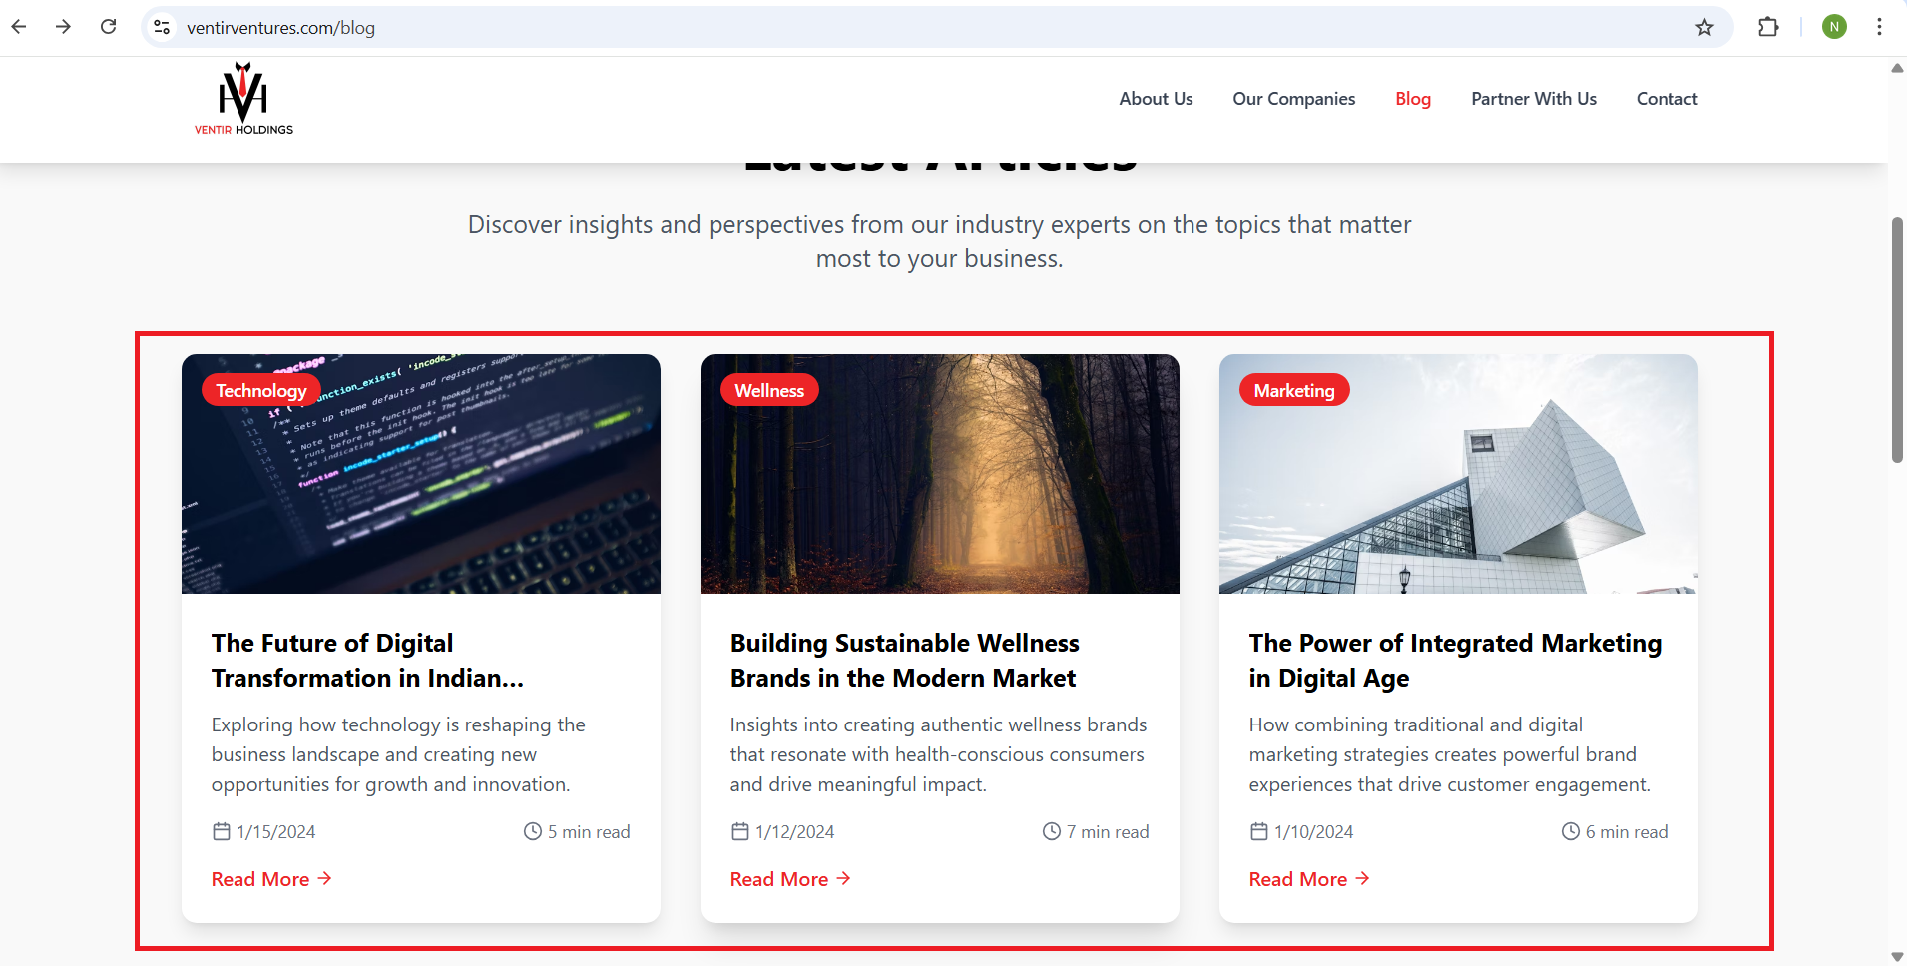1907x966 pixels.
Task: Open the browser extensions puzzle icon
Action: [x=1768, y=27]
